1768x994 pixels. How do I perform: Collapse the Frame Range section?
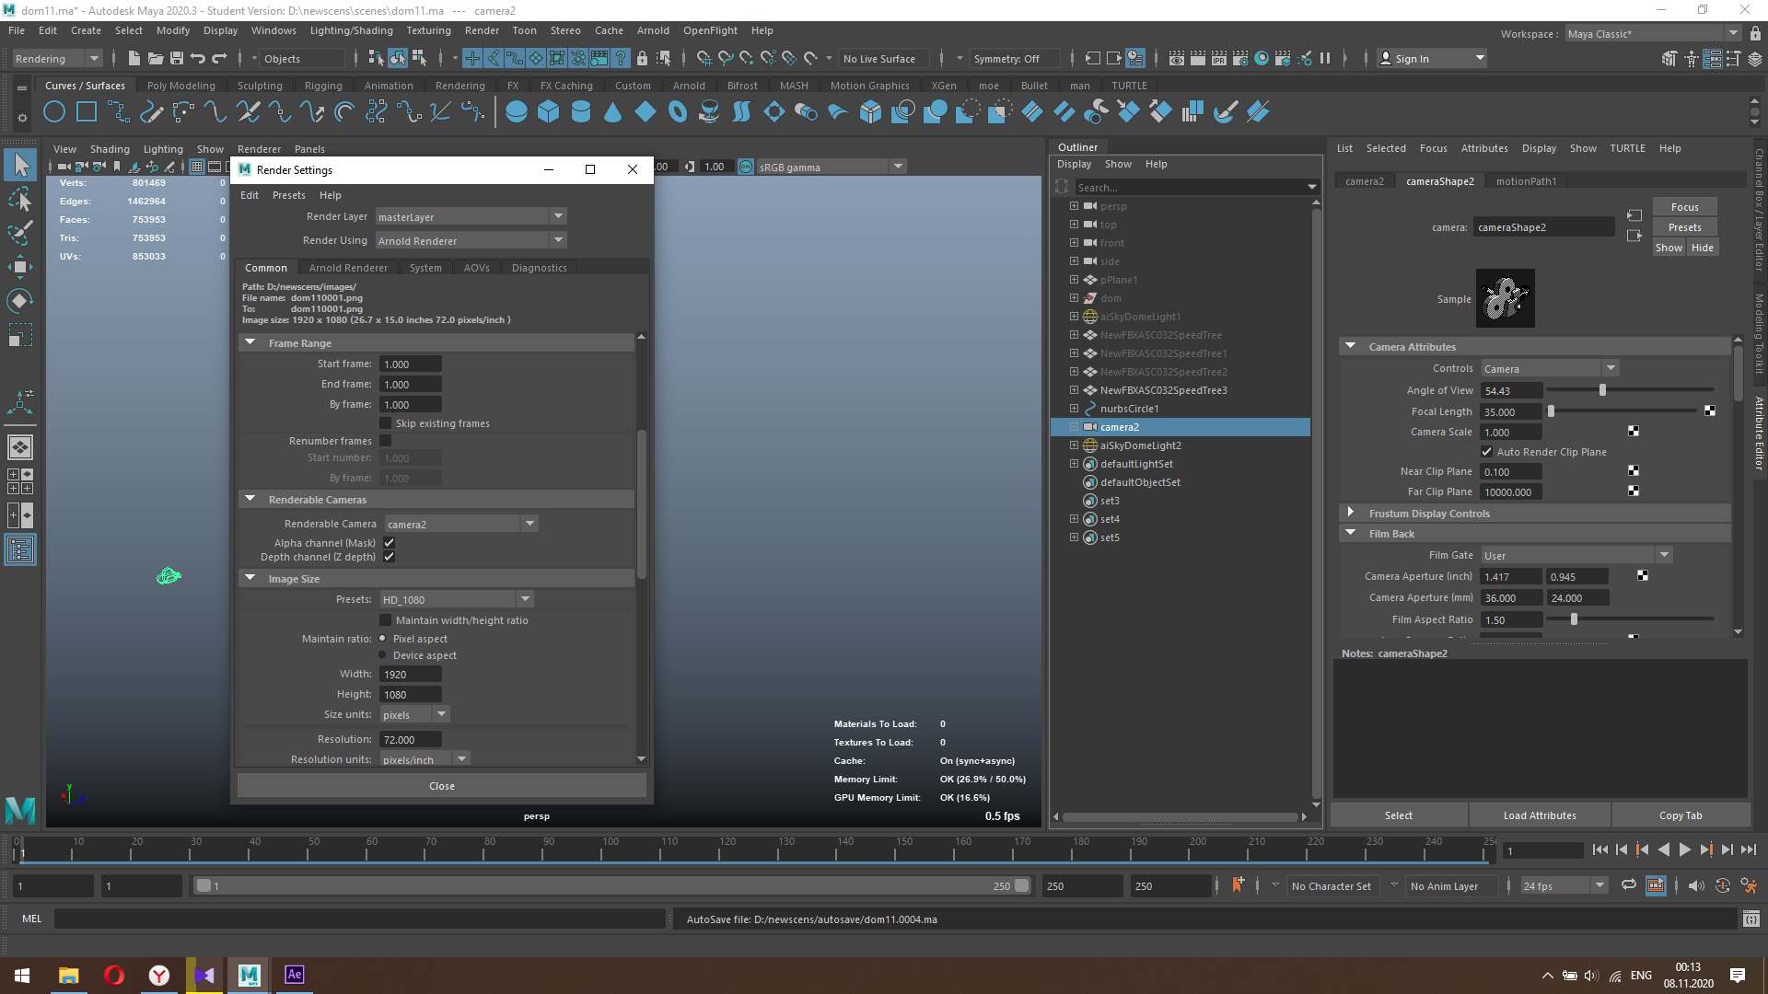(x=250, y=342)
